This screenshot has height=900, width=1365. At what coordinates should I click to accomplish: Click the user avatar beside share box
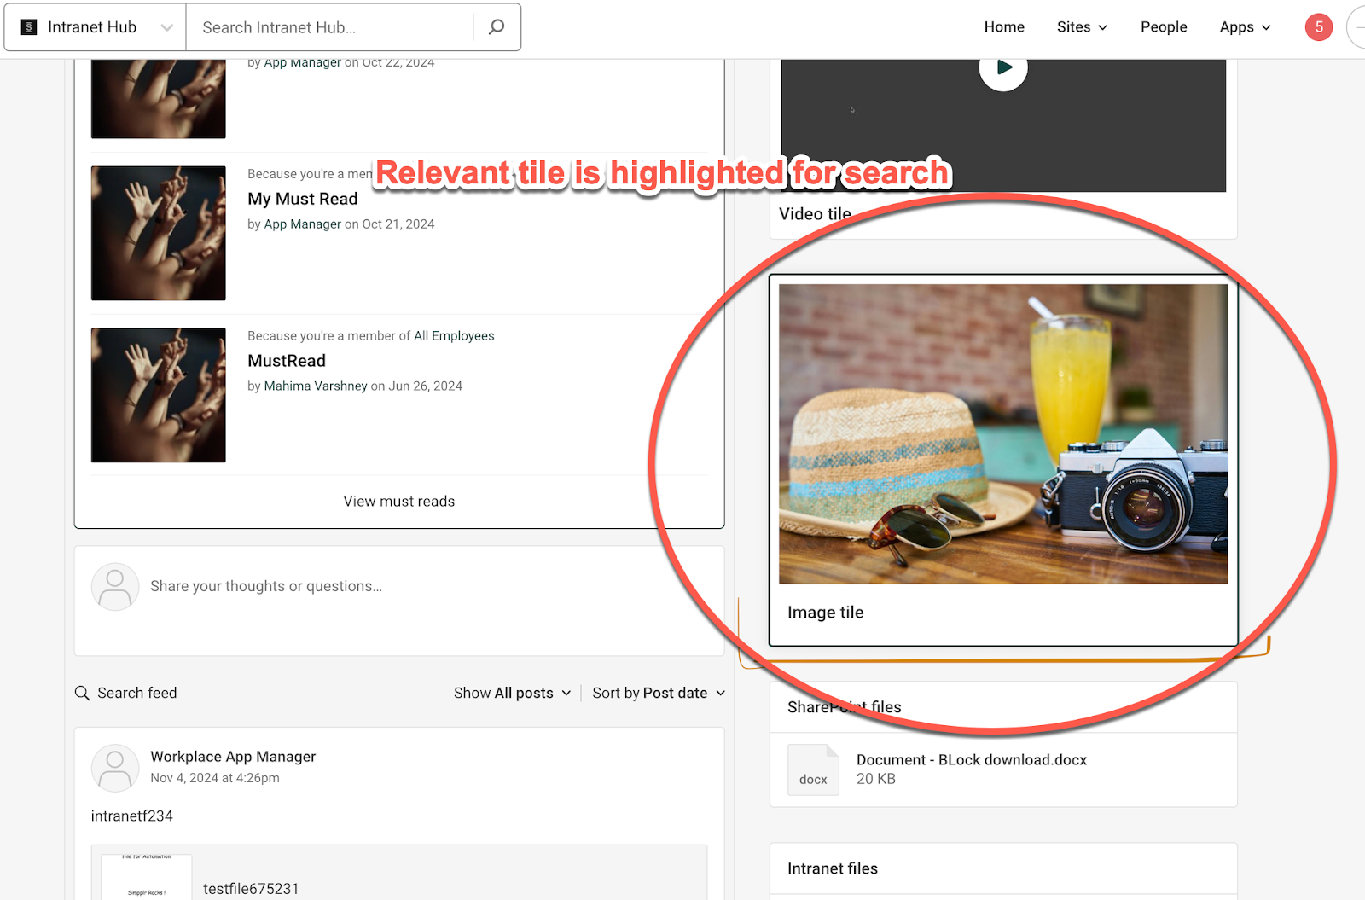(x=115, y=587)
